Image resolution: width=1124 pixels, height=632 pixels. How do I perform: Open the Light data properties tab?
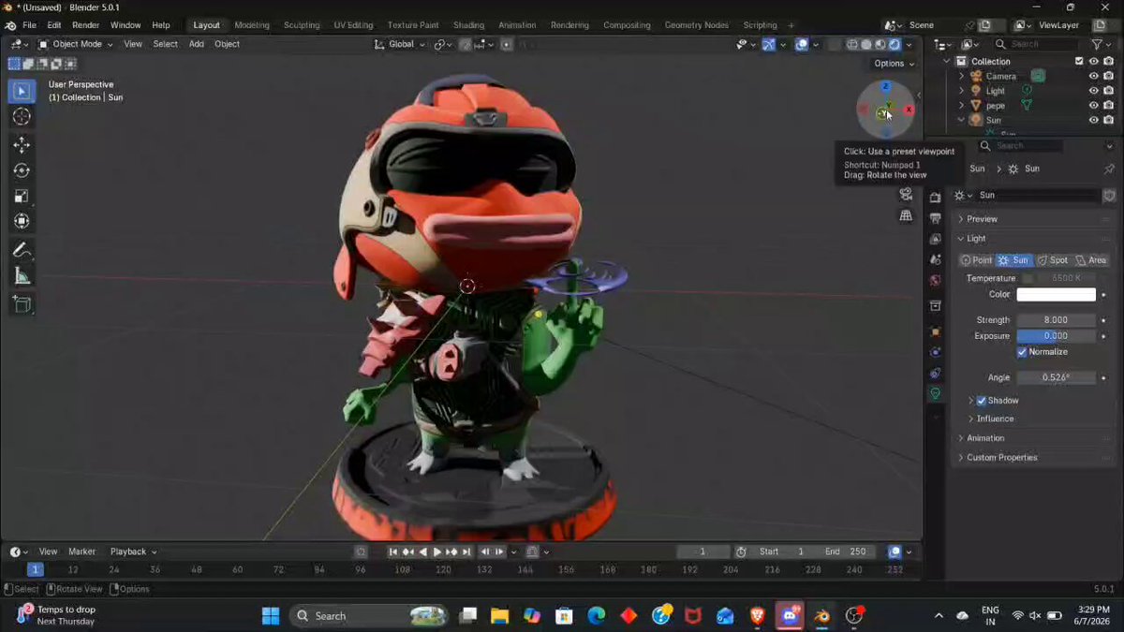pos(935,393)
